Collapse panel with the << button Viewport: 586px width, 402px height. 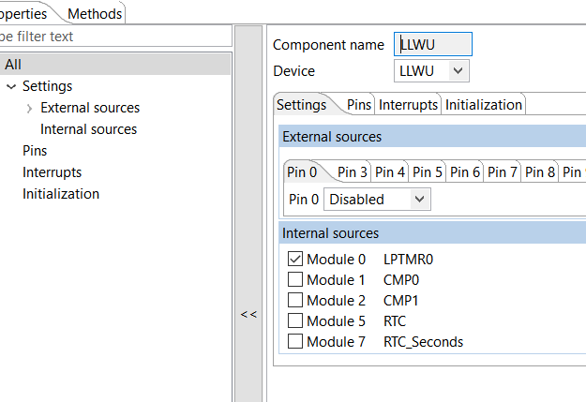(x=248, y=314)
